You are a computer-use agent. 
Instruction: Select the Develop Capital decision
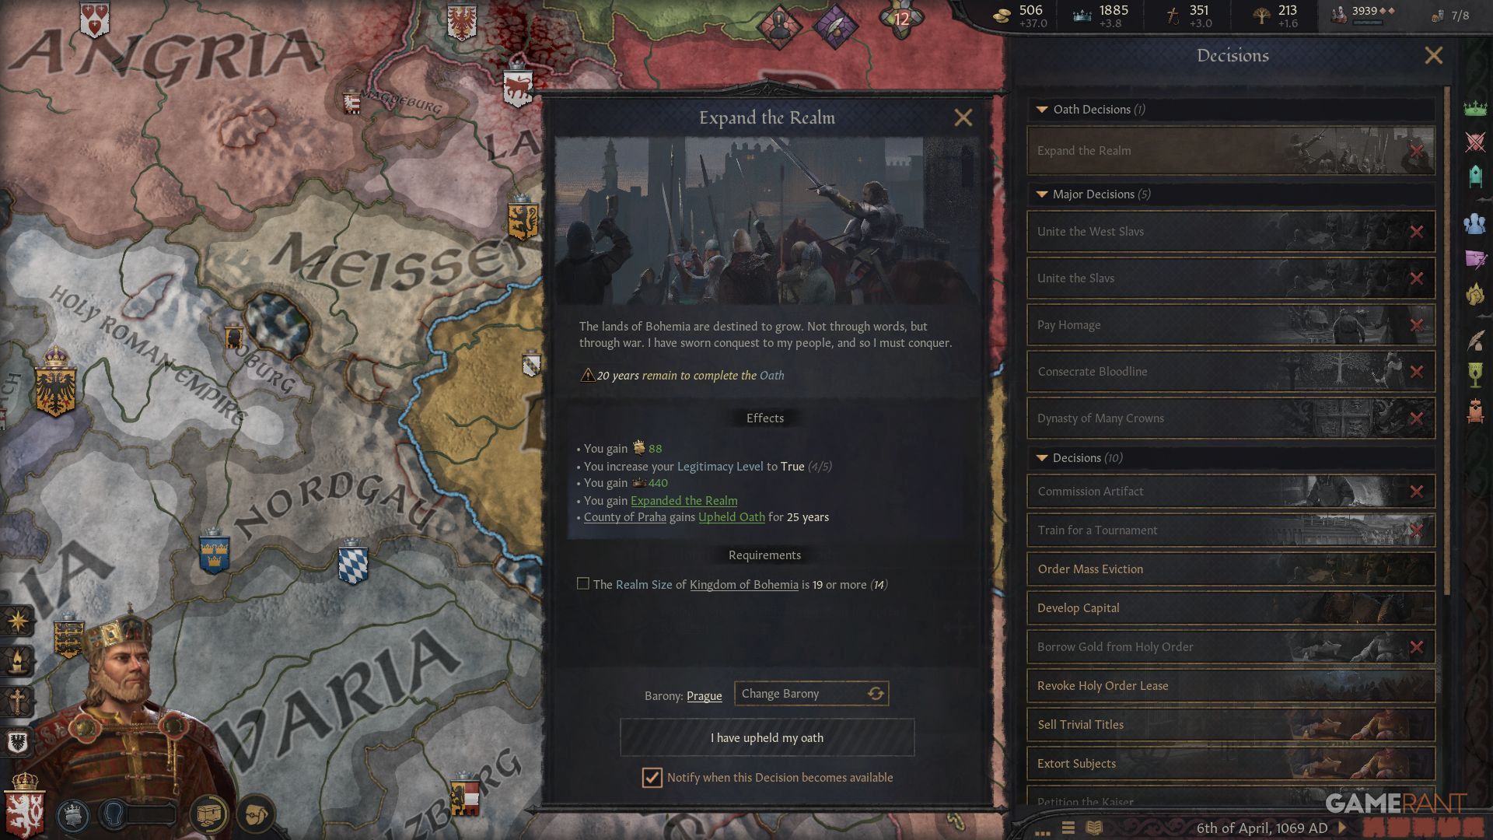click(x=1231, y=608)
